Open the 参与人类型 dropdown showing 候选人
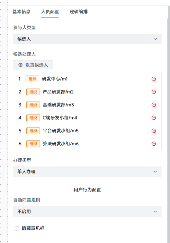This screenshot has height=243, width=170. [87, 39]
